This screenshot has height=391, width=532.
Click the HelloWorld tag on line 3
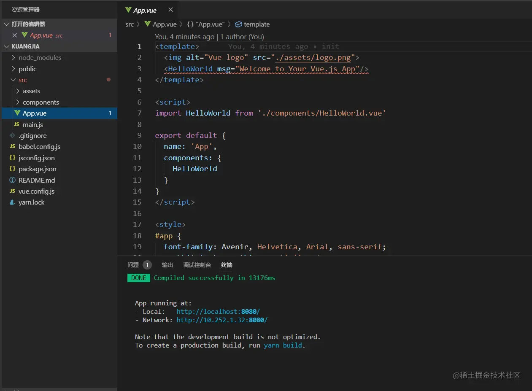tap(190, 69)
